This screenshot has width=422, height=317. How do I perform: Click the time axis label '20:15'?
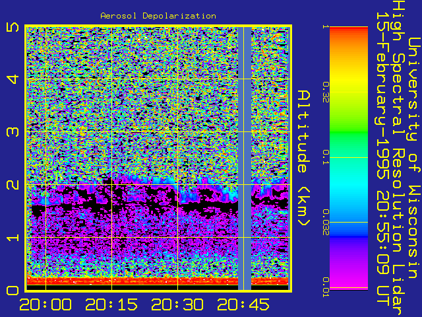[x=111, y=304]
